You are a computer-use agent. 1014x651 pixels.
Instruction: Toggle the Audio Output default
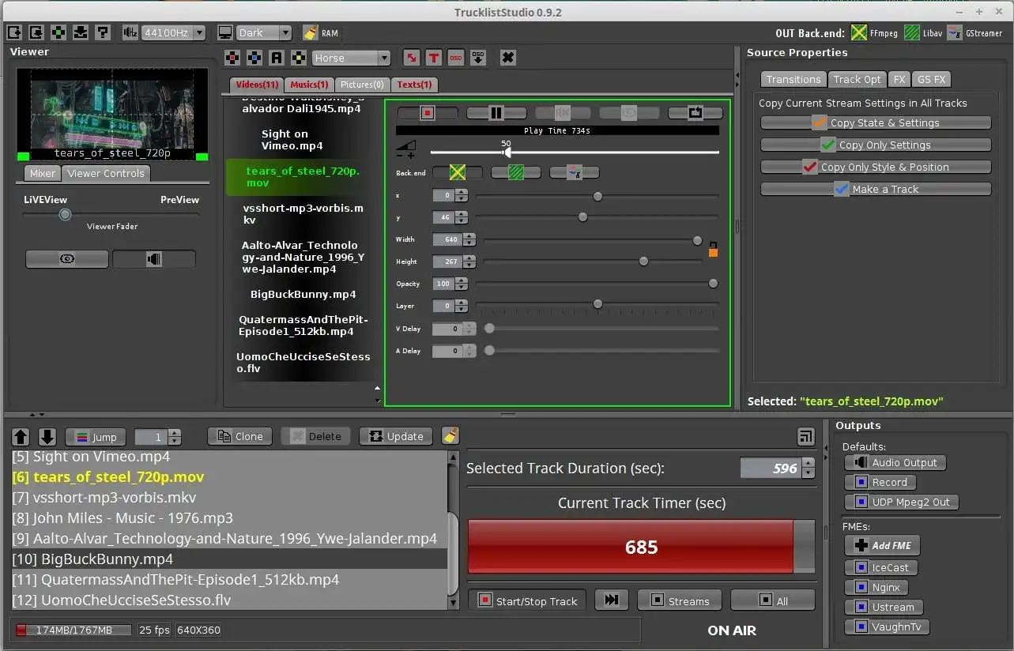pyautogui.click(x=895, y=462)
